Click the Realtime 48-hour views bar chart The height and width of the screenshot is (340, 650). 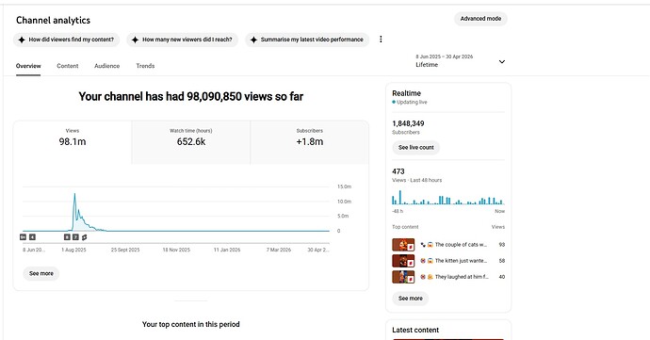point(448,198)
